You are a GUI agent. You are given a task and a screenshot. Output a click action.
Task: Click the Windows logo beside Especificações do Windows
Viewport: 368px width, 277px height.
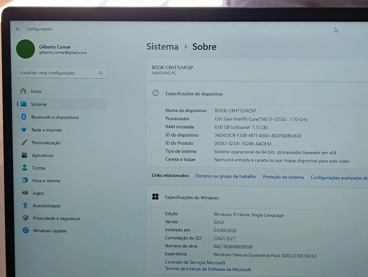(155, 197)
